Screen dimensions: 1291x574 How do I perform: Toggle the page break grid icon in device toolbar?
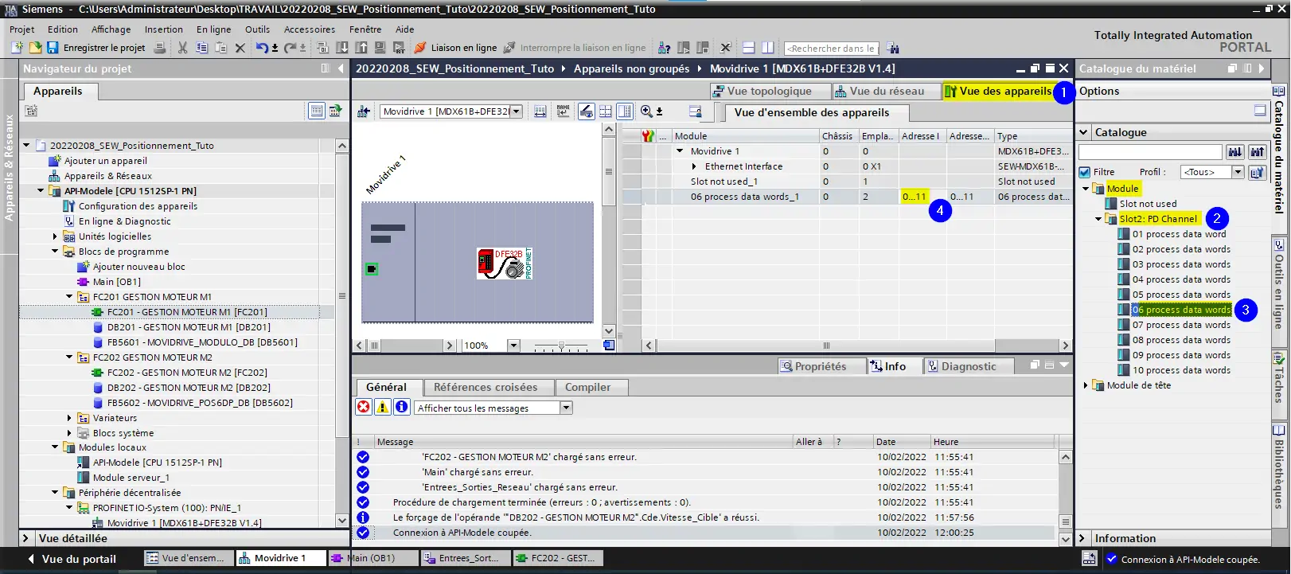tap(606, 111)
